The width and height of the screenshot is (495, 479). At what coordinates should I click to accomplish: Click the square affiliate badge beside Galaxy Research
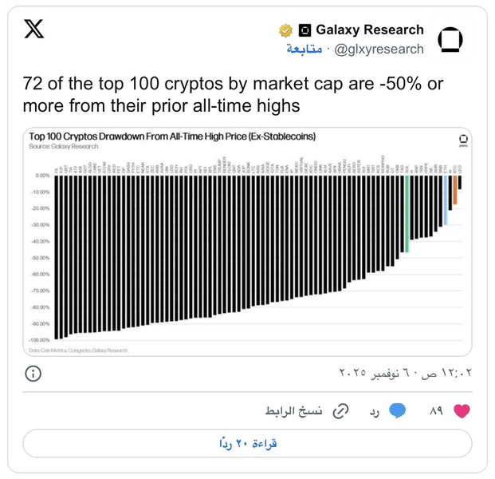coord(304,30)
